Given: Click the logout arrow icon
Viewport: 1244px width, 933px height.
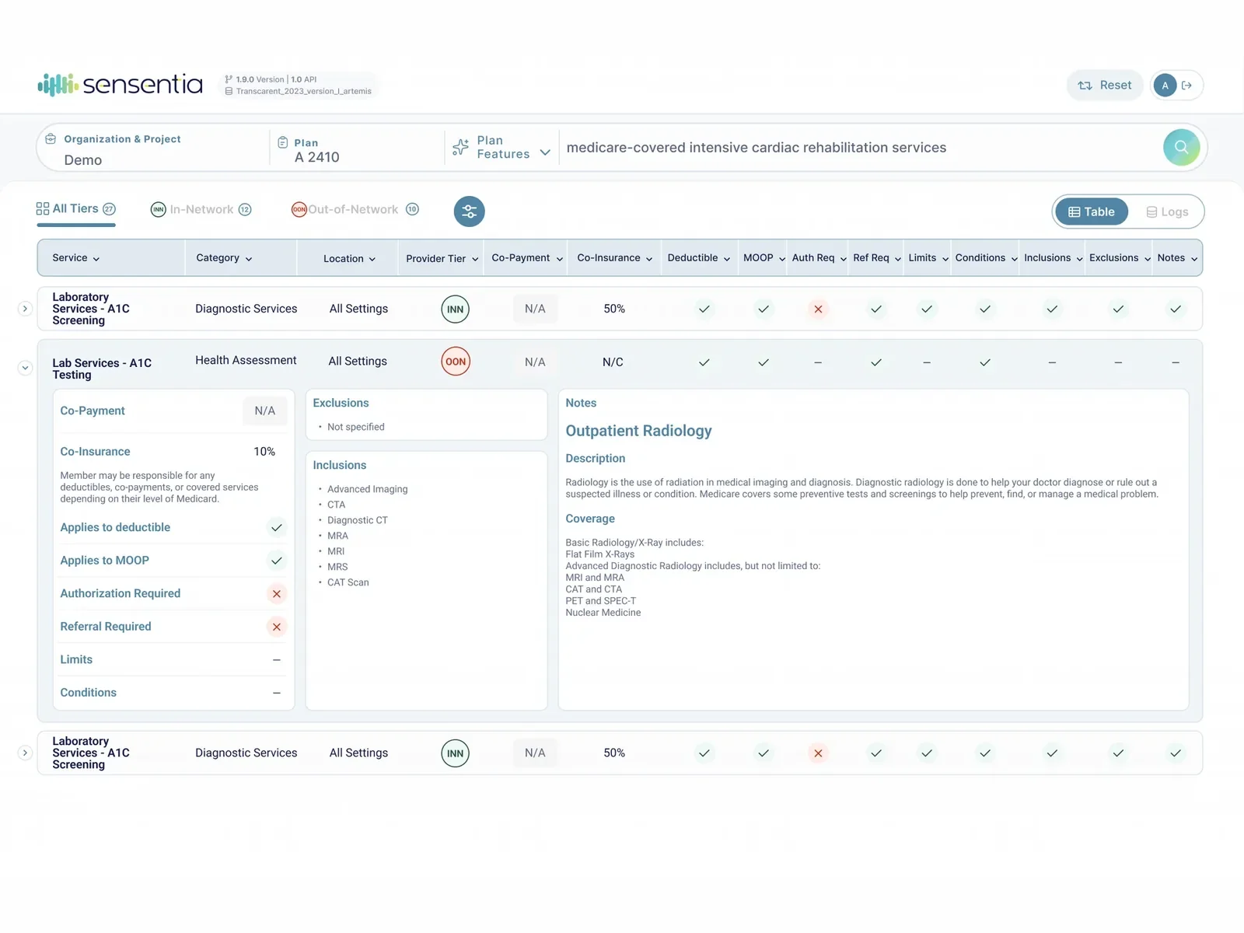Looking at the screenshot, I should coord(1186,86).
